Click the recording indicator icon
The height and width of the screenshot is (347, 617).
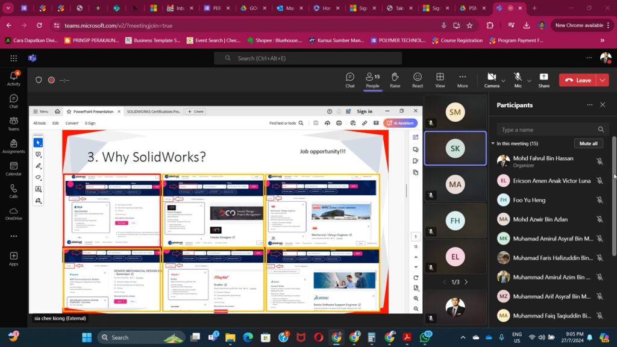pyautogui.click(x=51, y=80)
